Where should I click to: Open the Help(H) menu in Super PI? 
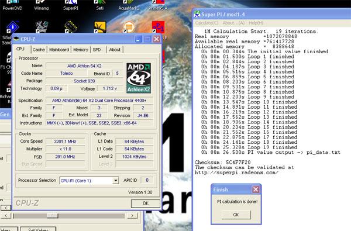pos(256,23)
